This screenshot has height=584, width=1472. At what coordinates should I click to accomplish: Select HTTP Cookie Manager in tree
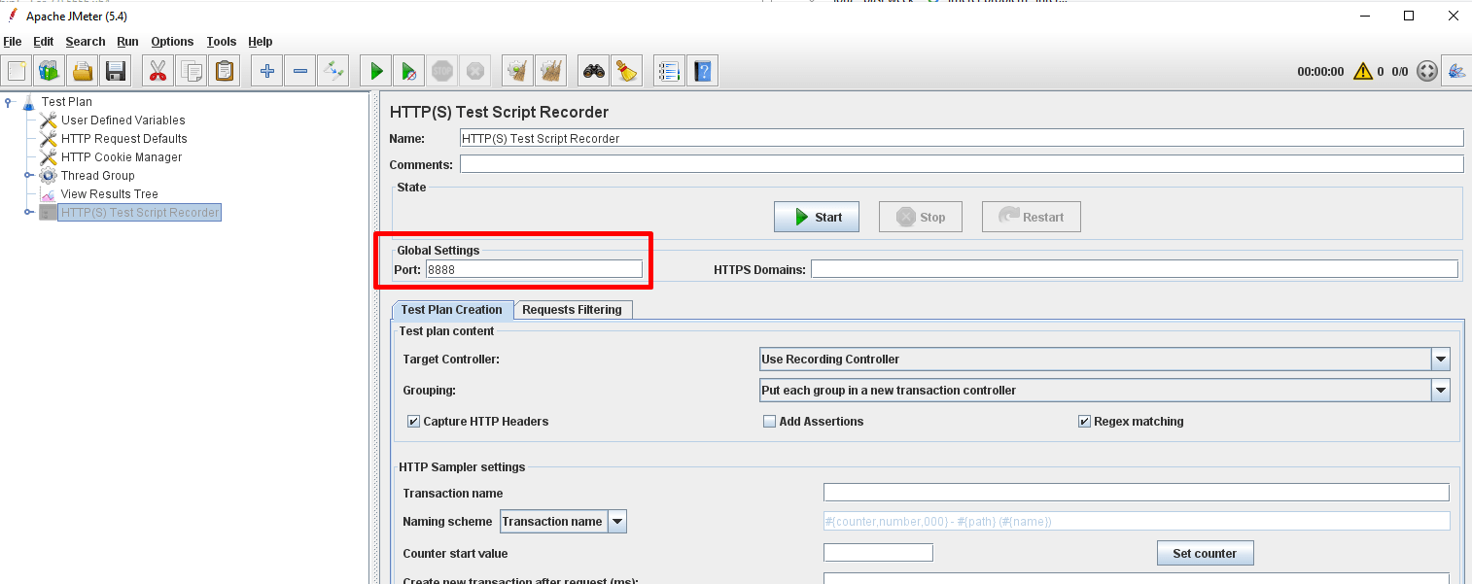122,157
